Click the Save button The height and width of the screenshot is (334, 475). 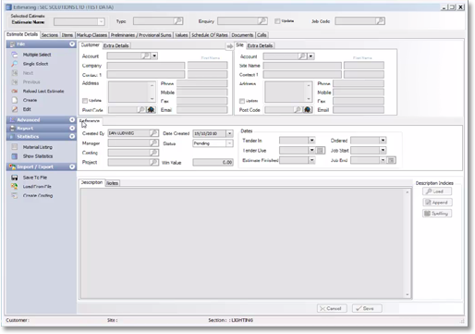click(367, 308)
